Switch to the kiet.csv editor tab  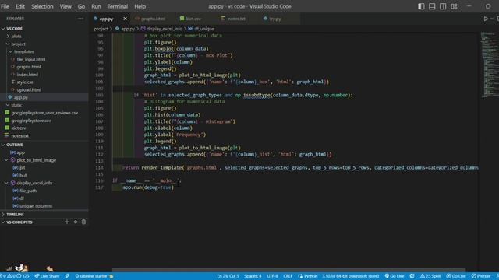(x=193, y=19)
